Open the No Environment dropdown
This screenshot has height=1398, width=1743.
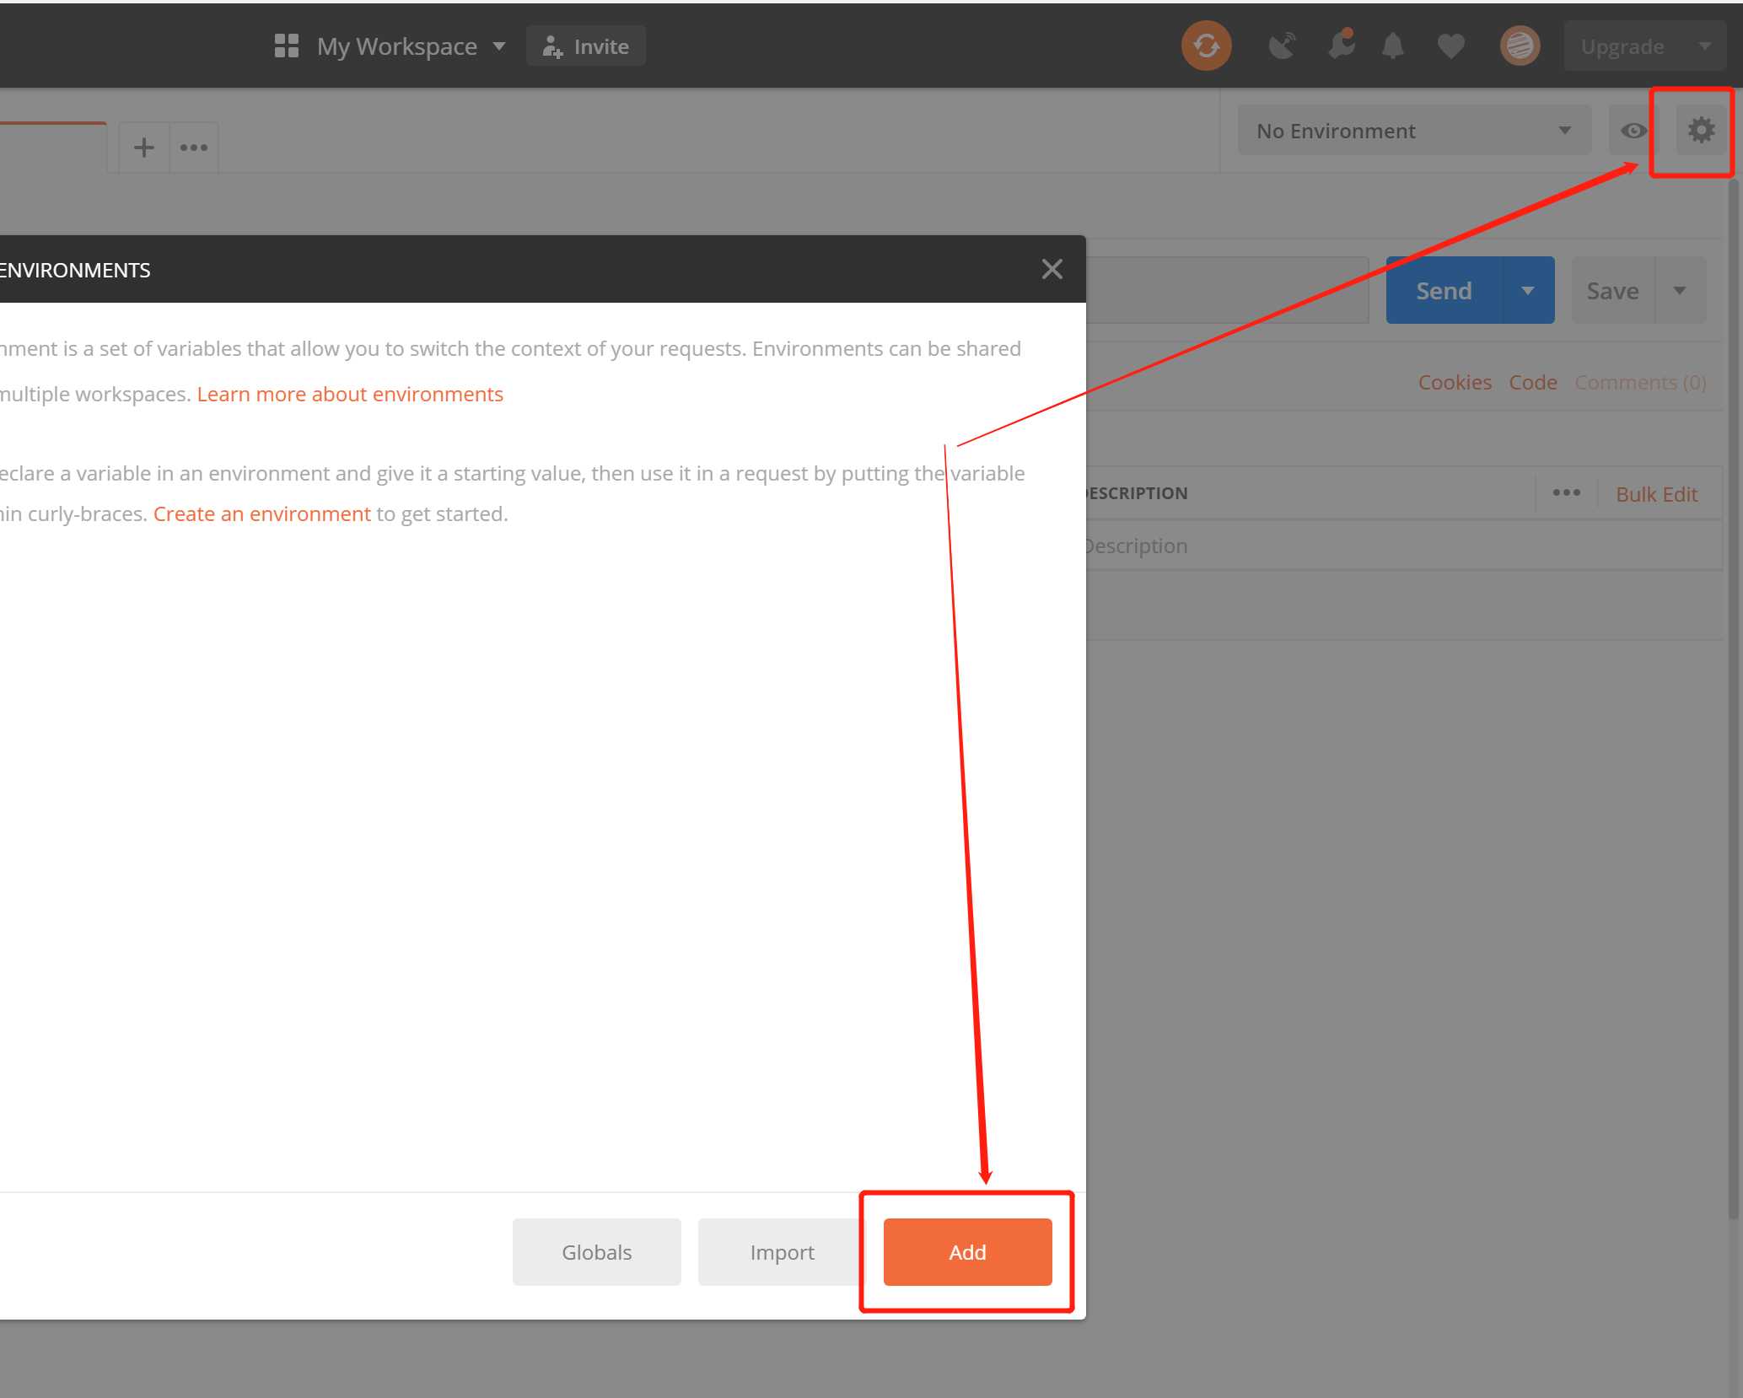[1414, 131]
